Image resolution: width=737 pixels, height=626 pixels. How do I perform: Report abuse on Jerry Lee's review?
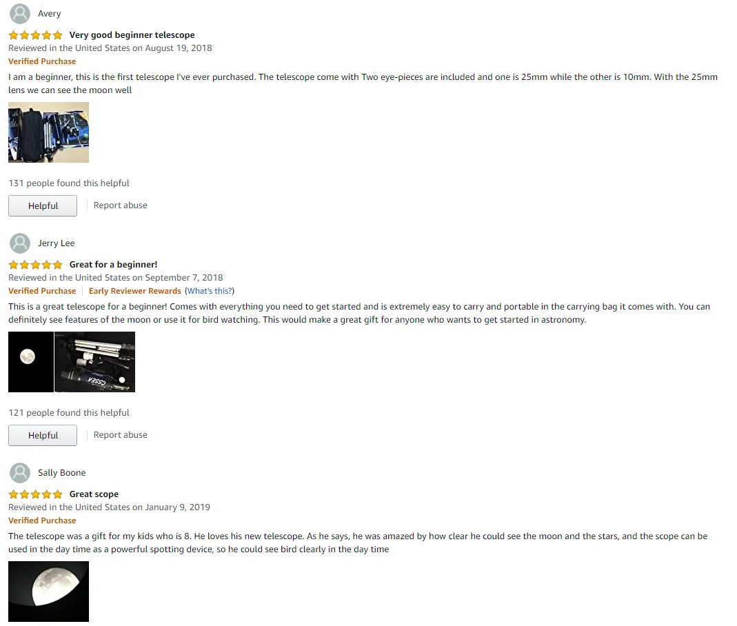tap(121, 435)
